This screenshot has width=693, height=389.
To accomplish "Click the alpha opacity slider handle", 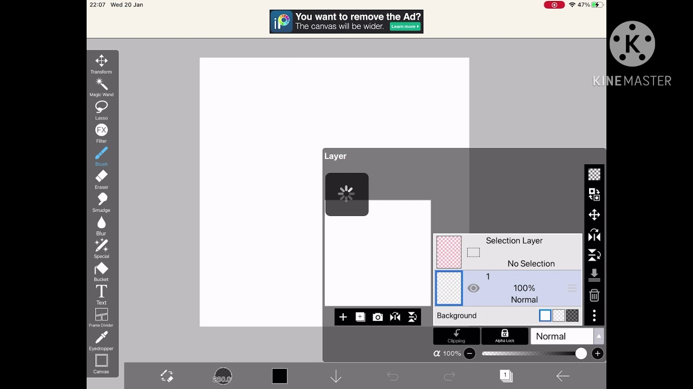I will 581,353.
